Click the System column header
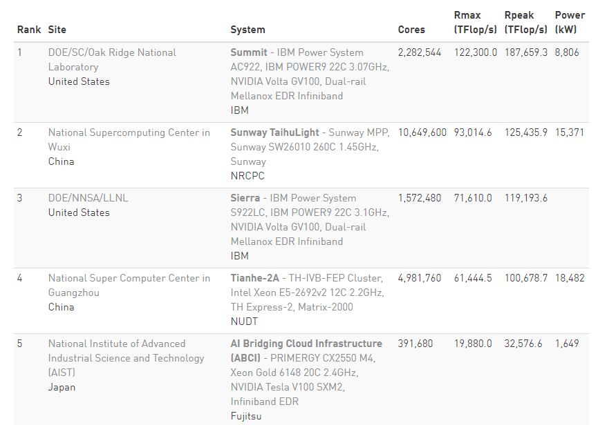Image resolution: width=598 pixels, height=425 pixels. [x=247, y=30]
